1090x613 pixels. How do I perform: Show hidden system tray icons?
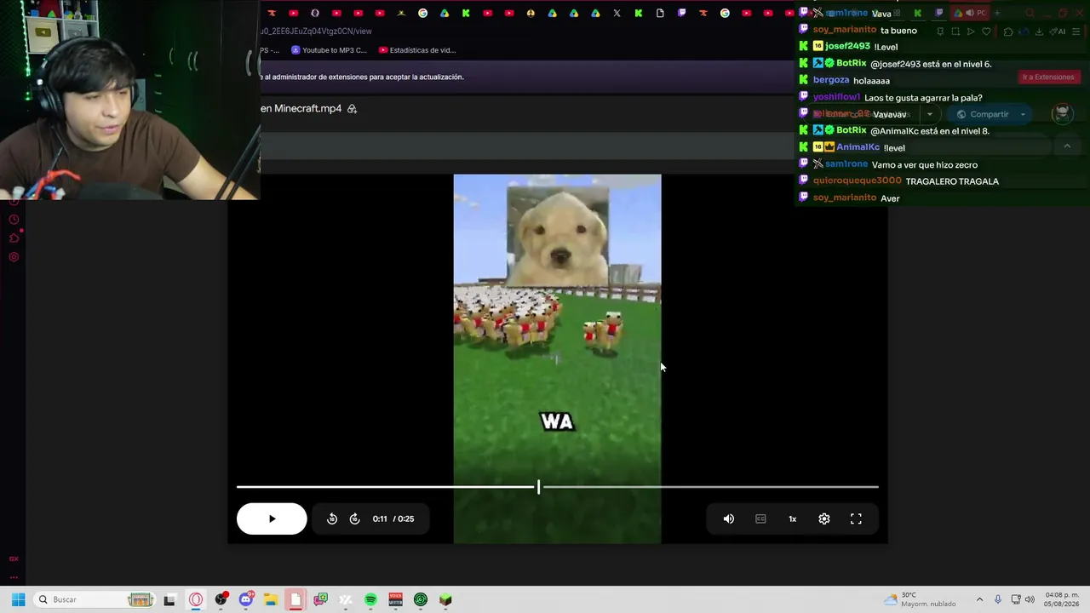coord(979,599)
